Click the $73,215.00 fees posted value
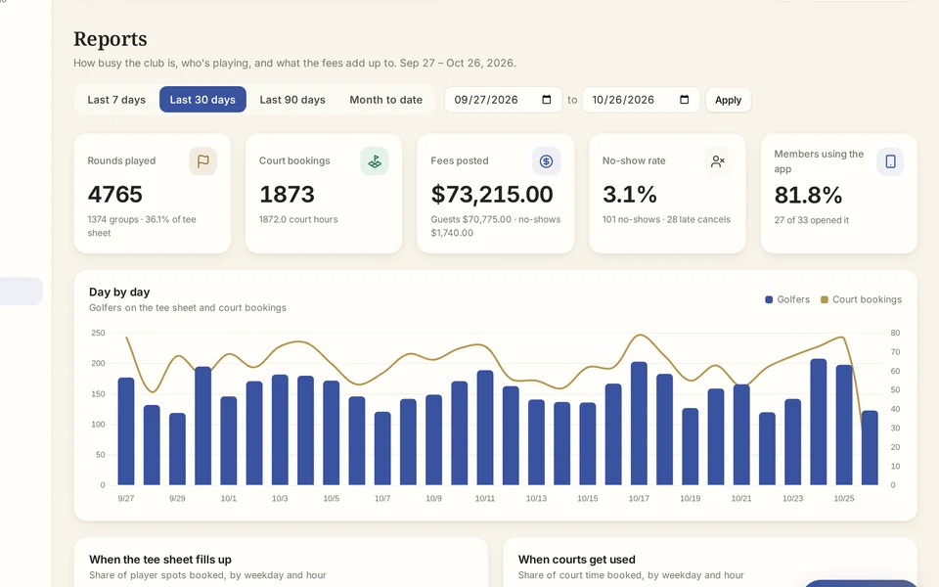939x587 pixels. click(492, 194)
